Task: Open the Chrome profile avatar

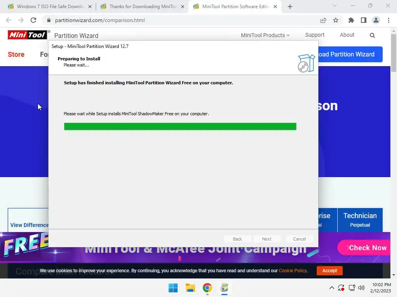Action: (376, 20)
